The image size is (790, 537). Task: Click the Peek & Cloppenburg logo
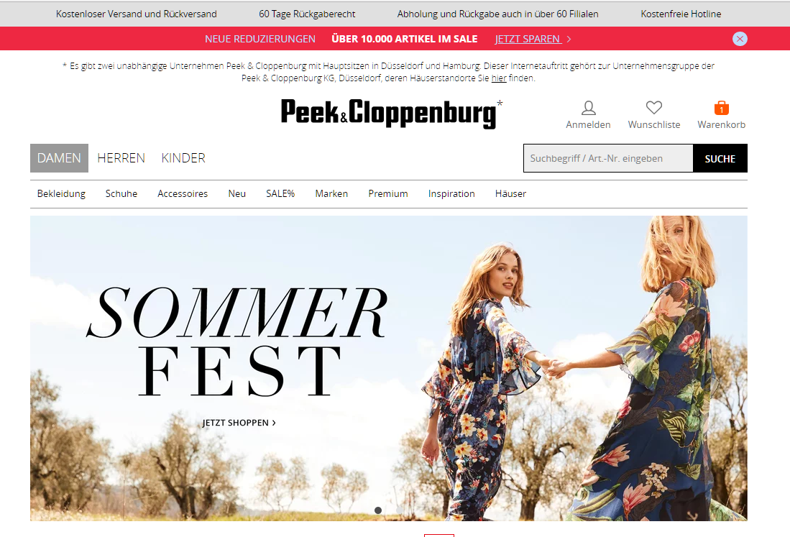pos(392,114)
